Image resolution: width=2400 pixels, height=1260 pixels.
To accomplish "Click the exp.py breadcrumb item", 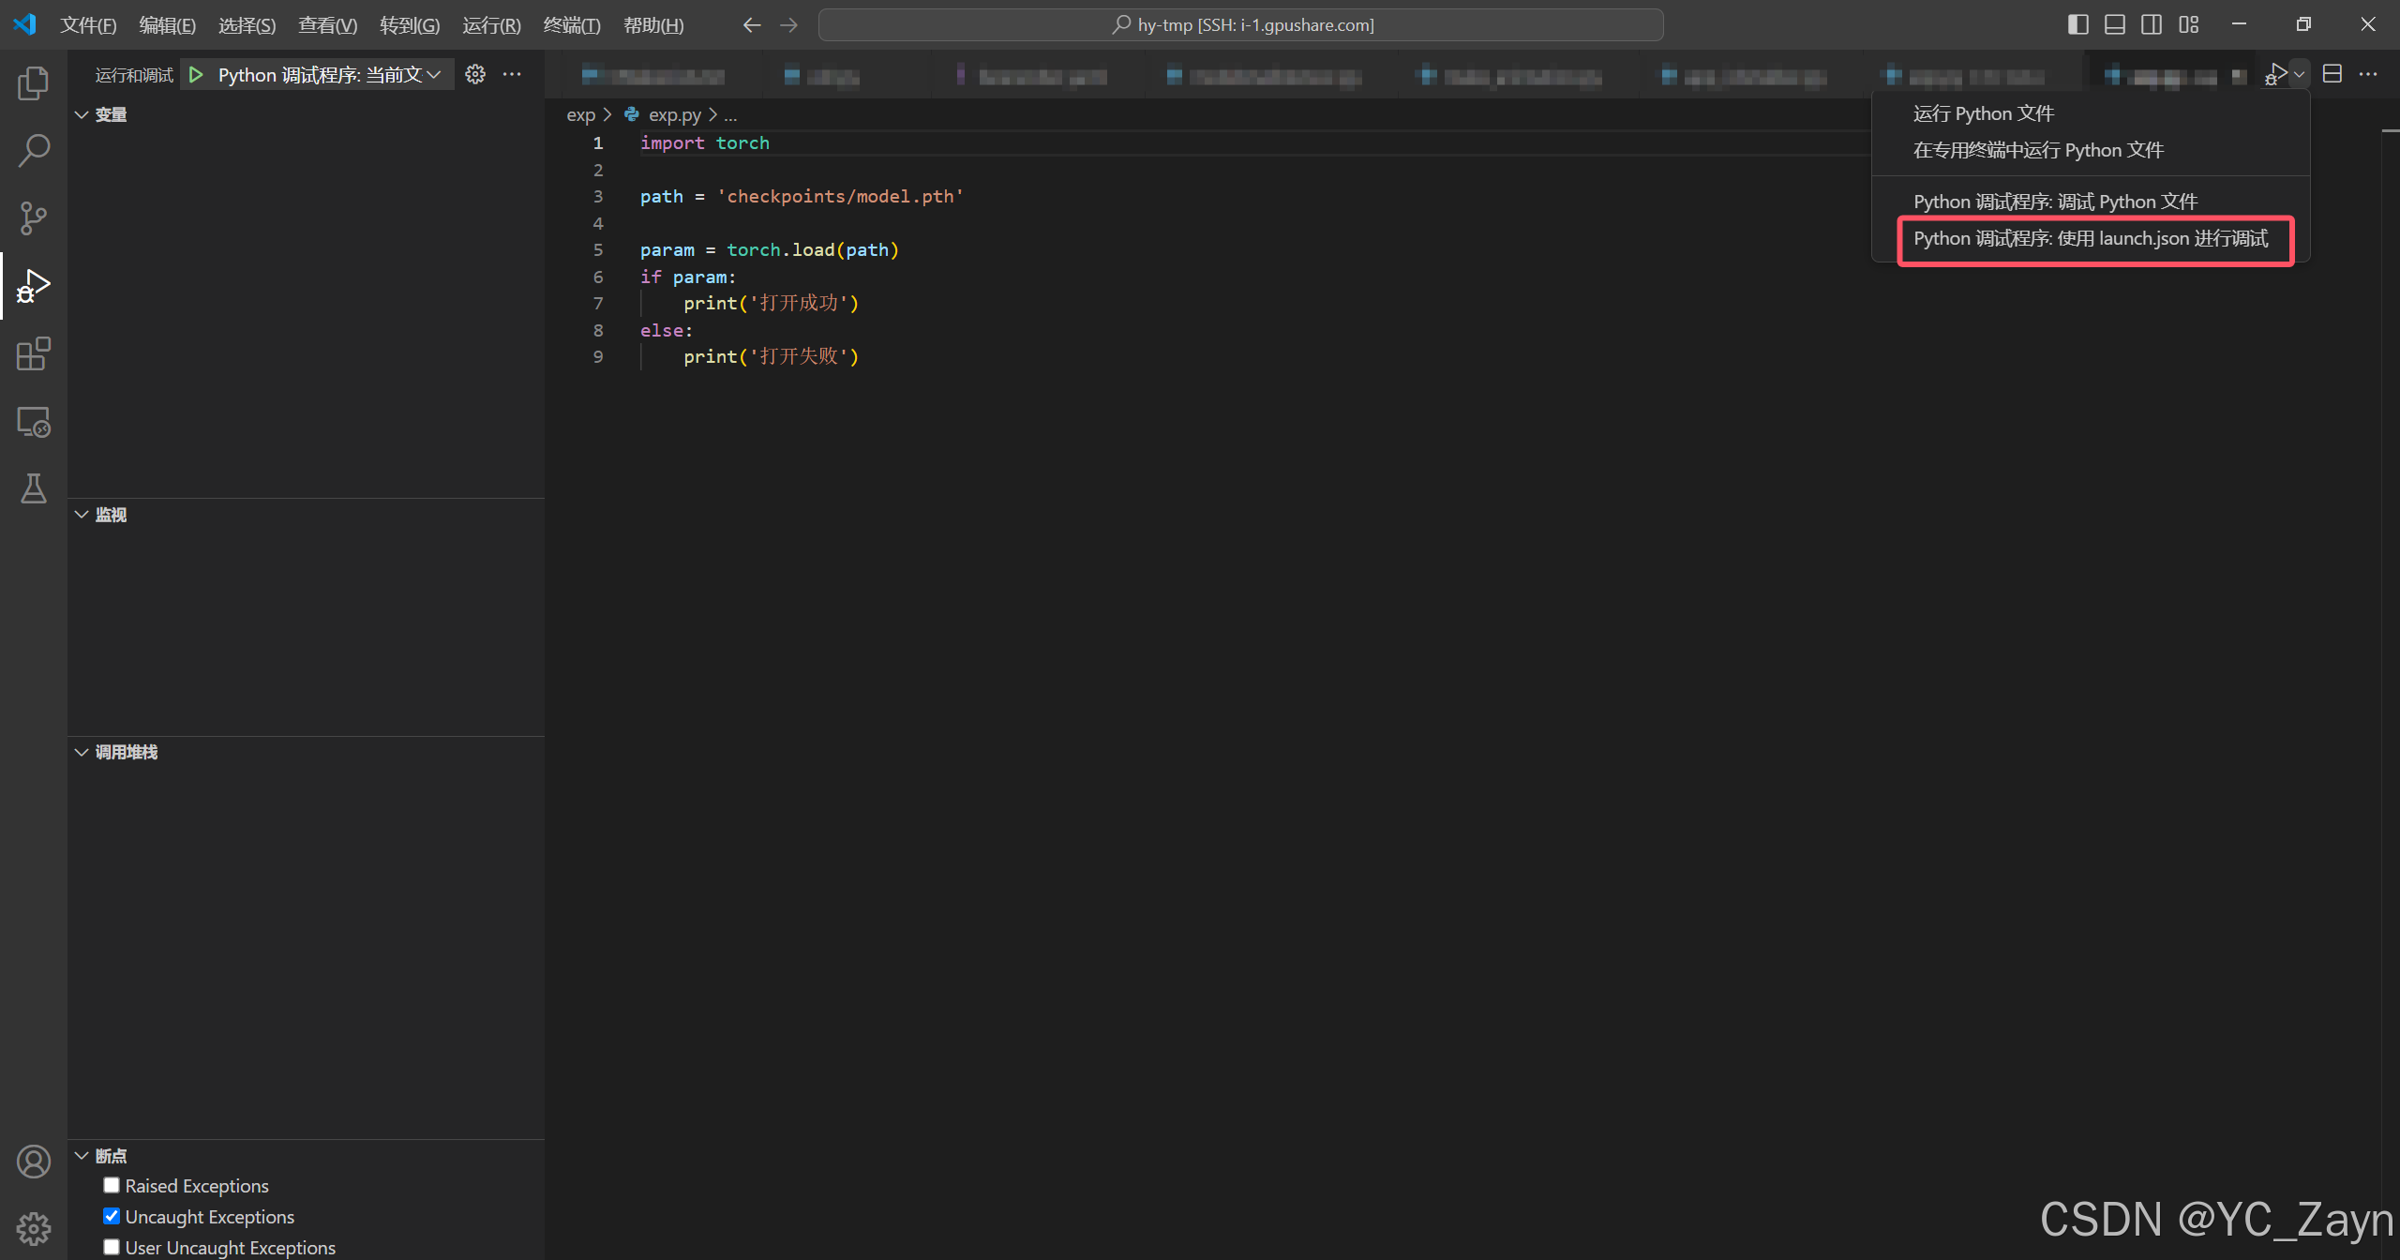I will pyautogui.click(x=673, y=114).
